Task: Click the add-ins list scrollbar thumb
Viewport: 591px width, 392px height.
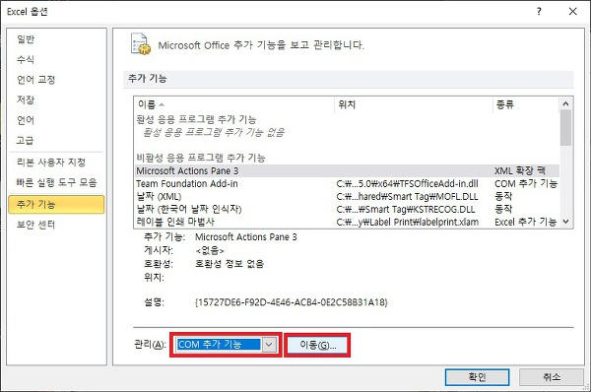Action: pyautogui.click(x=565, y=128)
